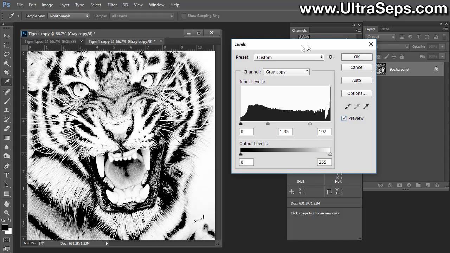450x253 pixels.
Task: Open the Image menu
Action: (x=47, y=5)
